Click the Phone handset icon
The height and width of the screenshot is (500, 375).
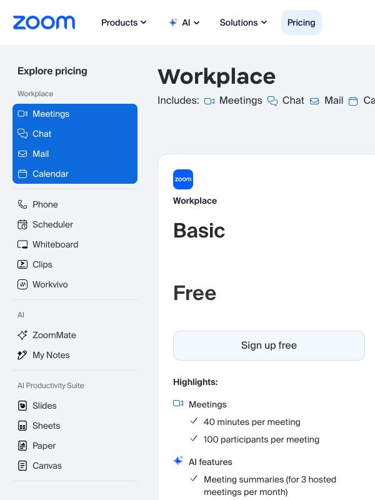(x=22, y=204)
